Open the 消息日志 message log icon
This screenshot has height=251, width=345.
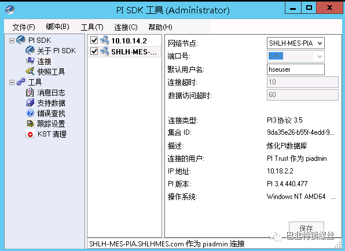click(30, 93)
